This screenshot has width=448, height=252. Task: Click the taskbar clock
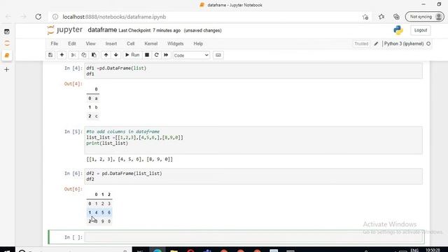coord(433,250)
